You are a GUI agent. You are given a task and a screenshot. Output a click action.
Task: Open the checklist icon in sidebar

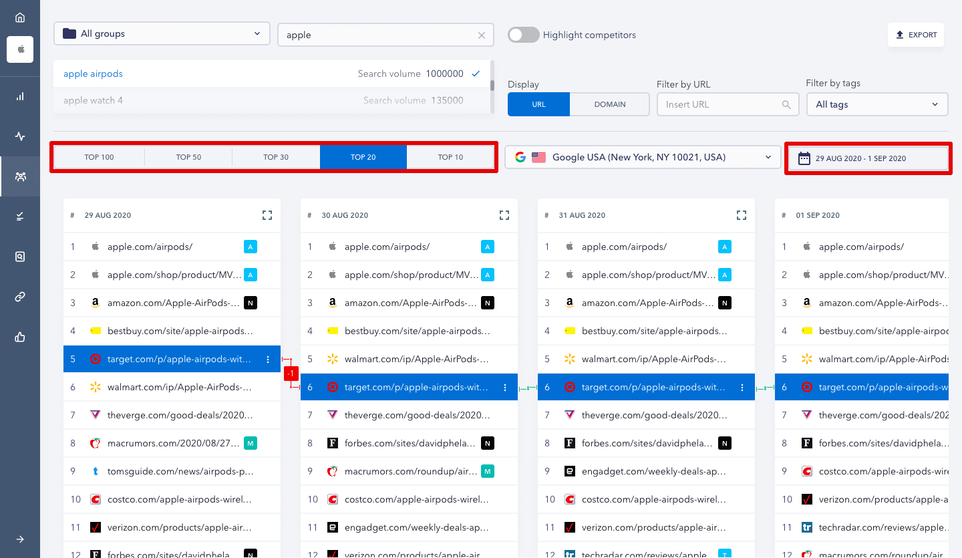20,217
